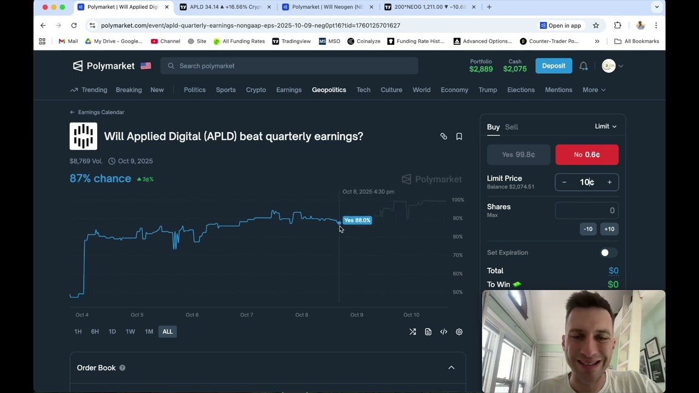Close the APLD 34.14 tab
699x393 pixels.
point(269,7)
